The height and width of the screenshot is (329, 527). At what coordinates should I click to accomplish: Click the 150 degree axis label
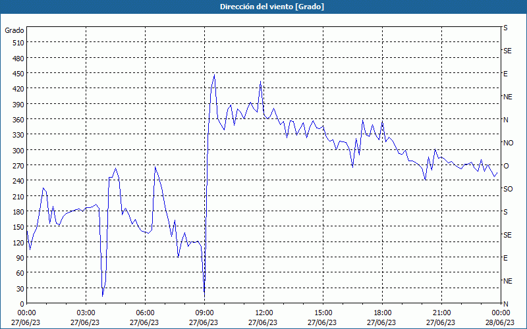[18, 227]
